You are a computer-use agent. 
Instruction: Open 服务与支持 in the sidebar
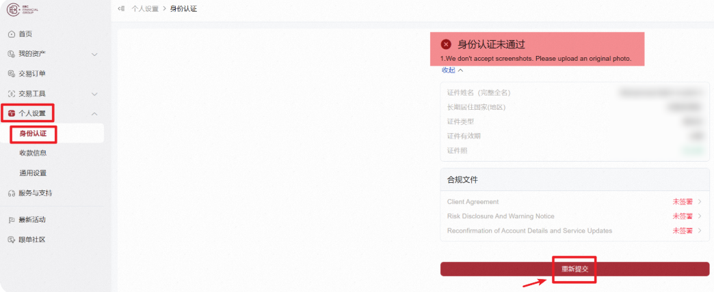tap(35, 194)
